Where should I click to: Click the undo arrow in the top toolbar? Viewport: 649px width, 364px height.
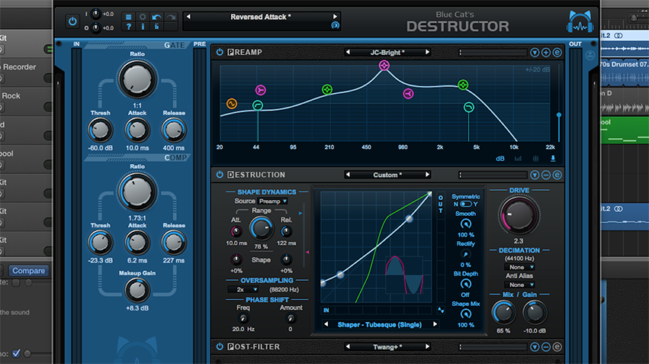pos(156,16)
